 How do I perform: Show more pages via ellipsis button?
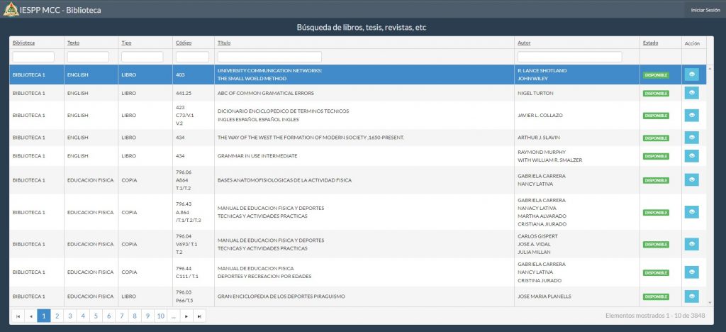coord(173,316)
